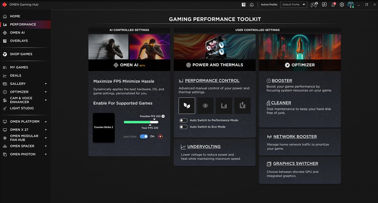Click the game controller profile icon
Viewport: 378px width, 203px height.
point(314,5)
